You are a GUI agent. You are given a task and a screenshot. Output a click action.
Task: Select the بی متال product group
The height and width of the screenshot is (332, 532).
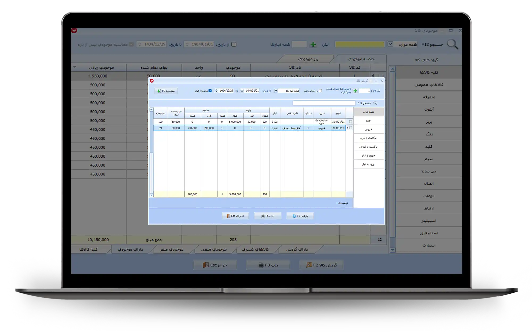tap(429, 171)
